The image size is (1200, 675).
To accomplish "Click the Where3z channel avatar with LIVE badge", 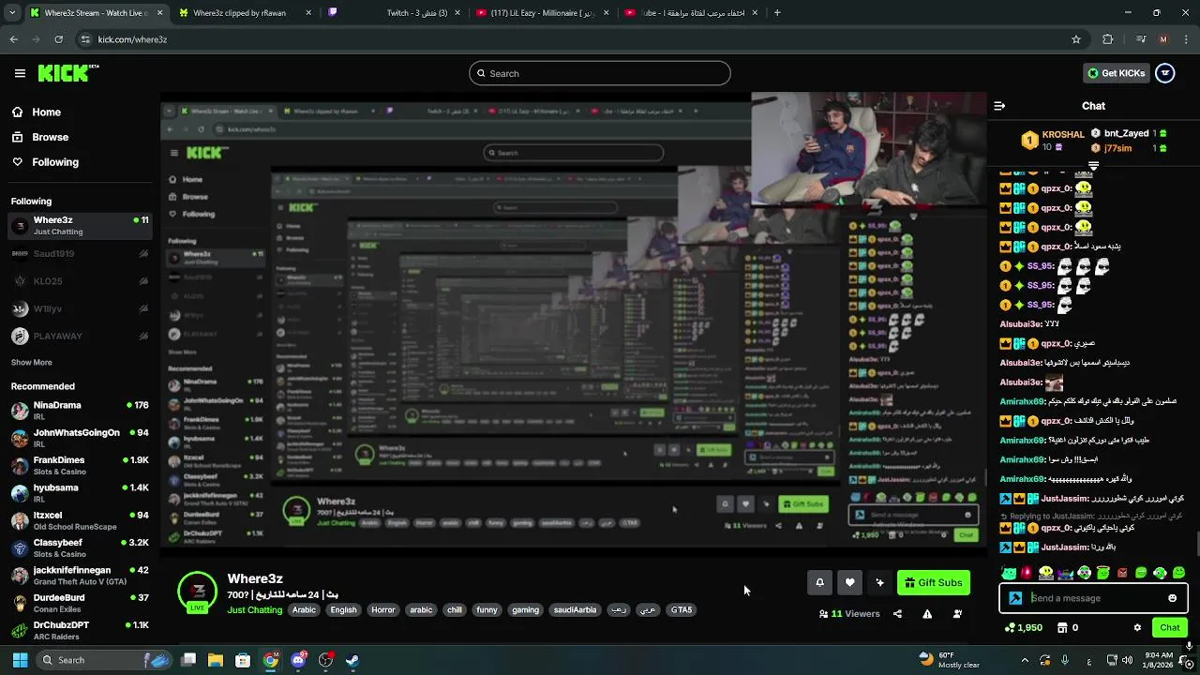I will click(197, 592).
